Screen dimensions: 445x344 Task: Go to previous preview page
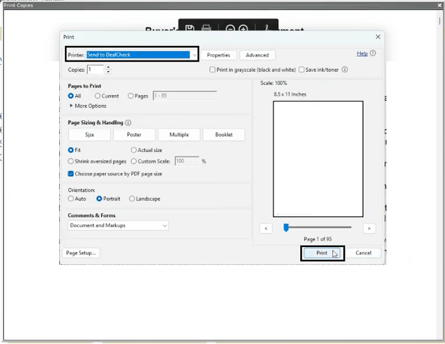click(x=266, y=228)
